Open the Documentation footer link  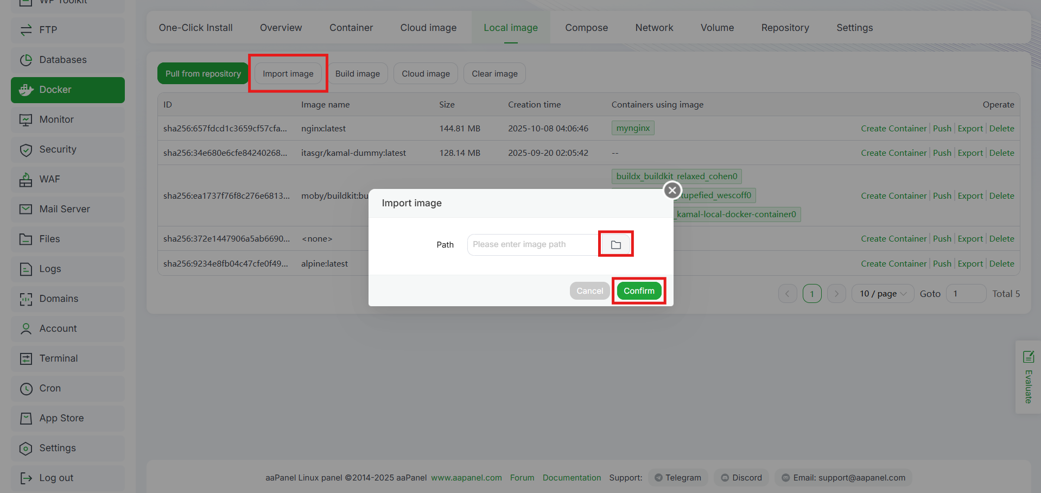pyautogui.click(x=572, y=478)
